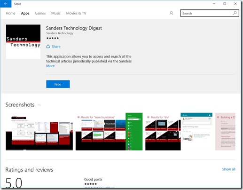Open the Results for 'sha' screenshot
Image resolution: width=243 pixels, height=190 pixels.
click(x=179, y=132)
